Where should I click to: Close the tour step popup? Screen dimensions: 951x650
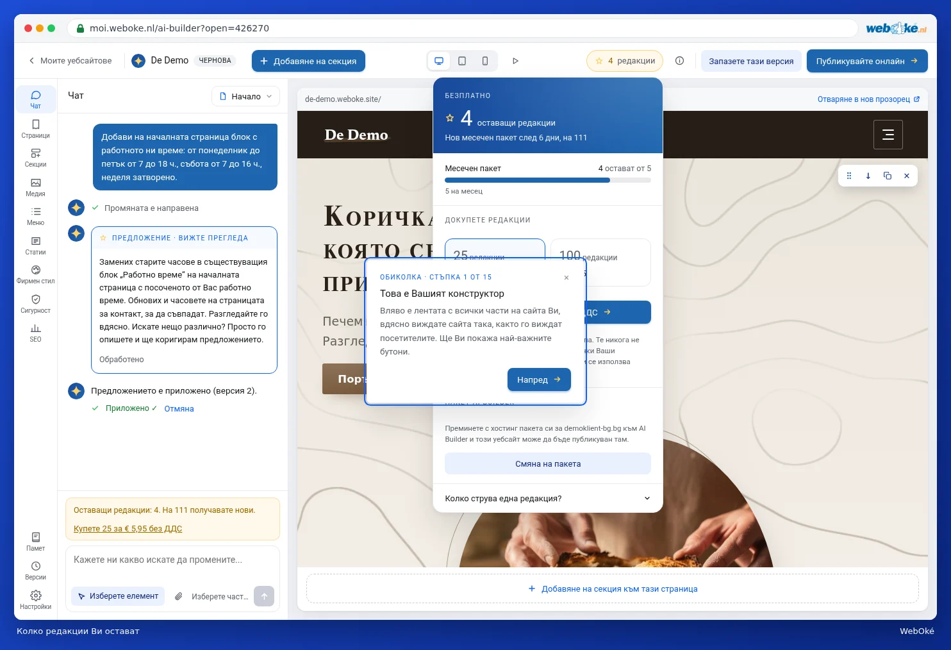pos(566,278)
